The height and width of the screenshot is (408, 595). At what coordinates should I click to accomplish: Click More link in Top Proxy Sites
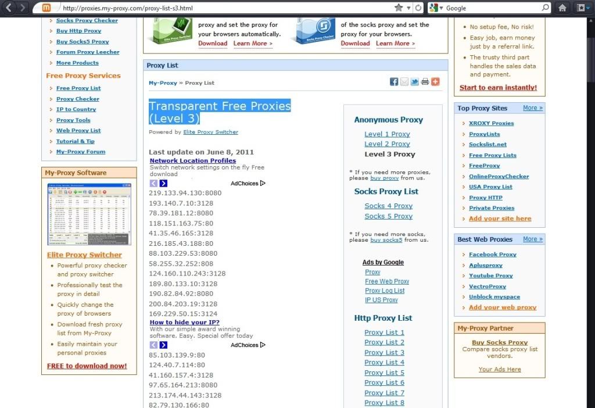coord(533,108)
